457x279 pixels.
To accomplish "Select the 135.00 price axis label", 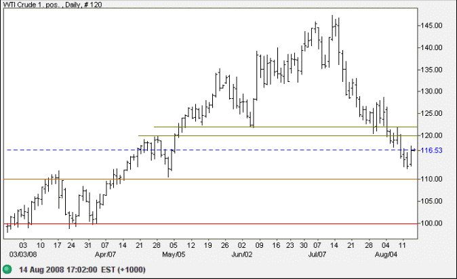I will tap(431, 70).
